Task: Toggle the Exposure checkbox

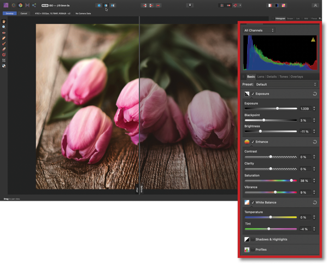Action: pos(253,94)
